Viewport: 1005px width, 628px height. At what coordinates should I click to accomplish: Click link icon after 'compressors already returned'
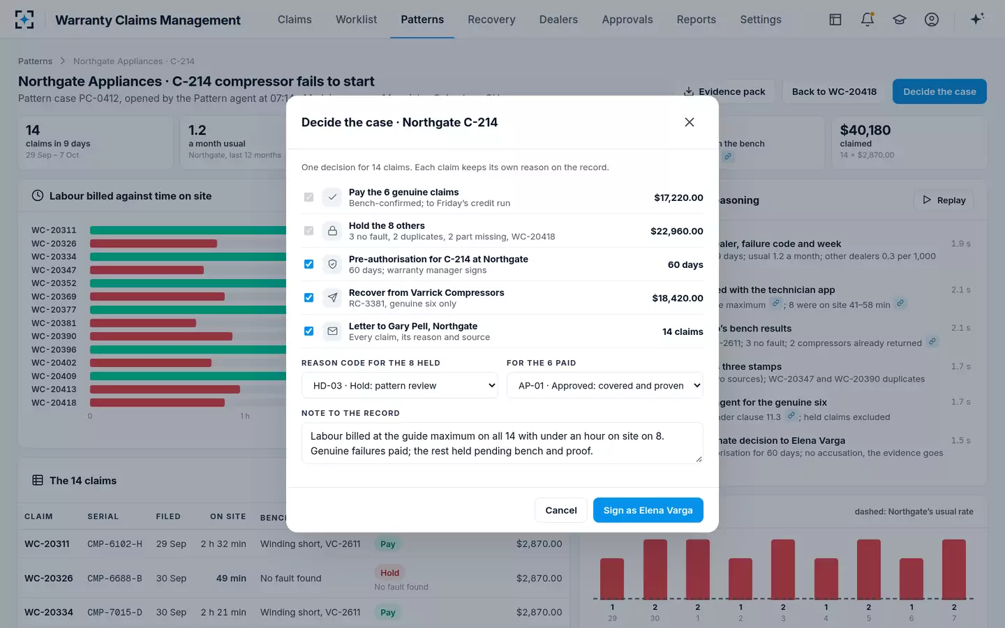point(932,341)
